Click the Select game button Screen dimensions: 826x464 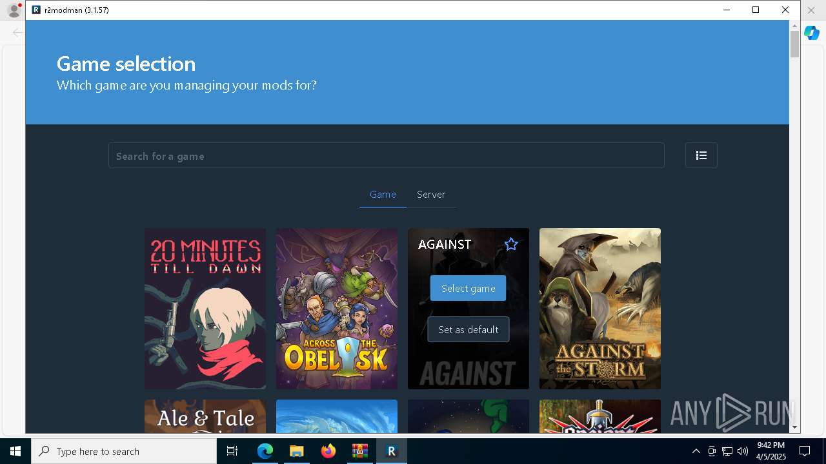[x=468, y=288]
